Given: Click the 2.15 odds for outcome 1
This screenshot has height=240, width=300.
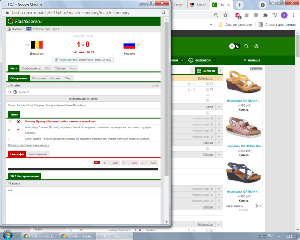Looking at the screenshot, I should point(113,163).
